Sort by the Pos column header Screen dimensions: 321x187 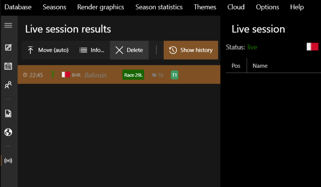[x=236, y=66]
